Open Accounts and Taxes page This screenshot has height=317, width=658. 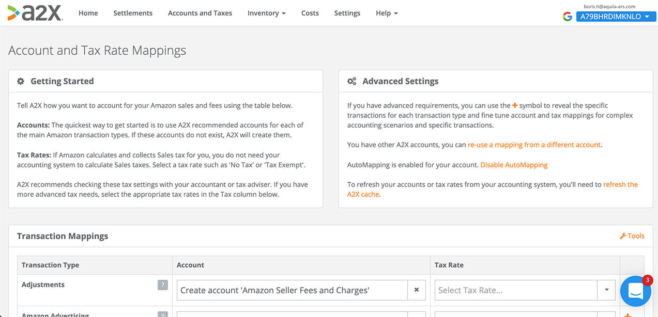point(200,13)
